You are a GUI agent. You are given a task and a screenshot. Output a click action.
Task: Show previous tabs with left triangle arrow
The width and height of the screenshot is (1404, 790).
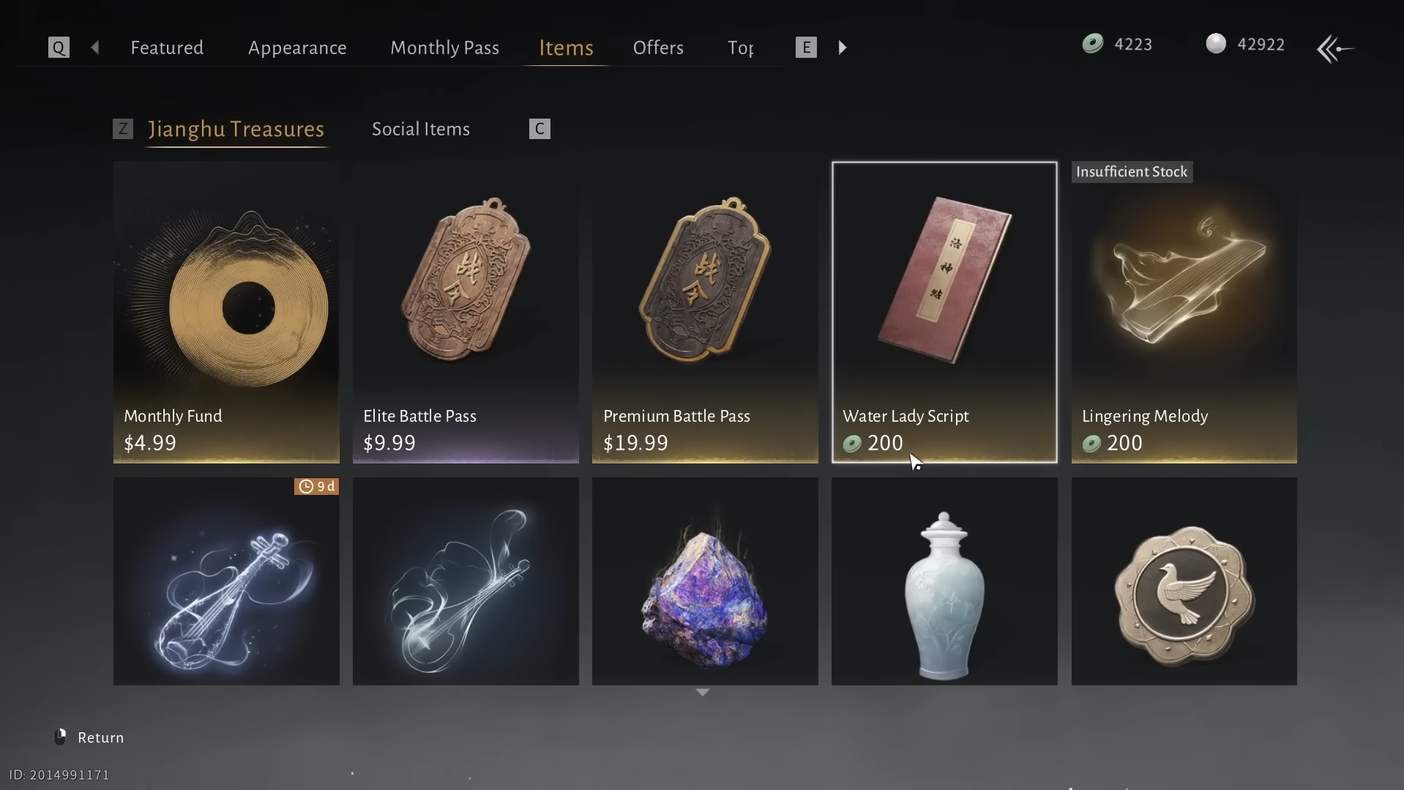click(95, 48)
